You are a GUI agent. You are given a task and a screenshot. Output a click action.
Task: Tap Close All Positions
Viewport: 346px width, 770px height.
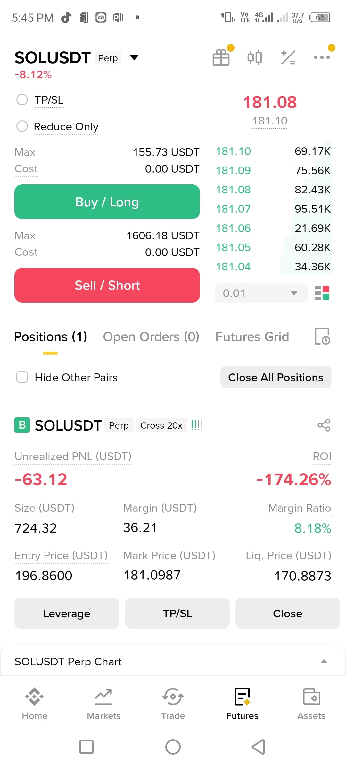[276, 377]
